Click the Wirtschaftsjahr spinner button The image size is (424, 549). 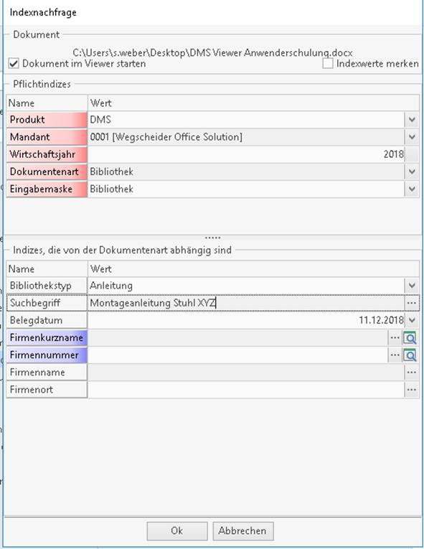412,154
